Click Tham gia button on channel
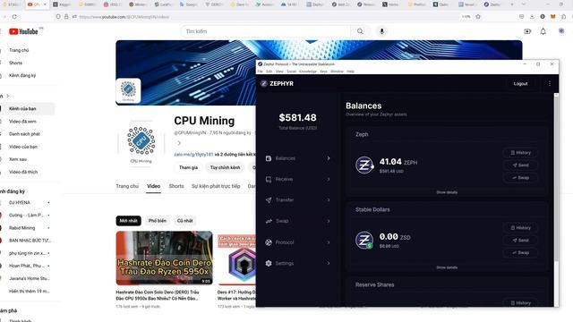Viewport: 573px width, 322px height. coord(188,167)
